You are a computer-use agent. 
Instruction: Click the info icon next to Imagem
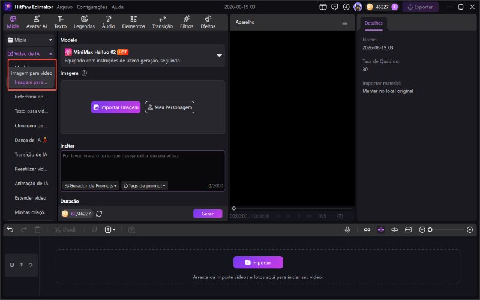coord(84,73)
